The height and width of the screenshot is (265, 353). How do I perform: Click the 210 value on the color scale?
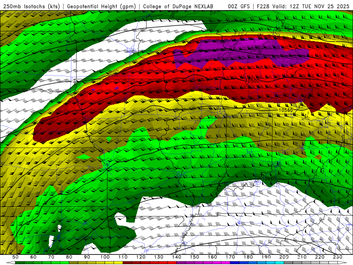tap(302, 257)
